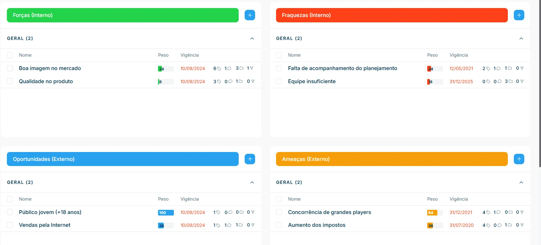Viewport: 541px width, 245px height.
Task: Click comment icon in Vendas pela Internet row
Action: point(229,225)
